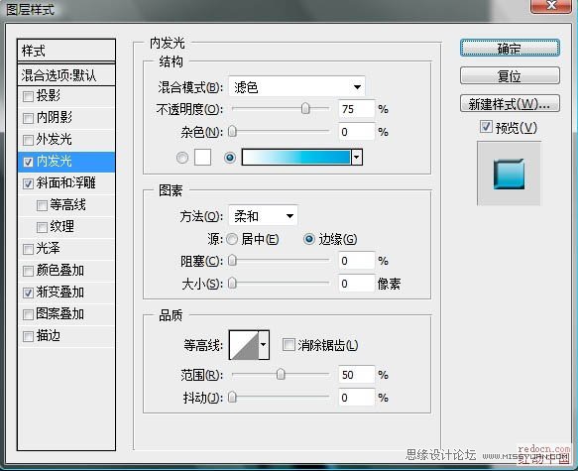
Task: Click the 确定 button
Action: pos(510,48)
